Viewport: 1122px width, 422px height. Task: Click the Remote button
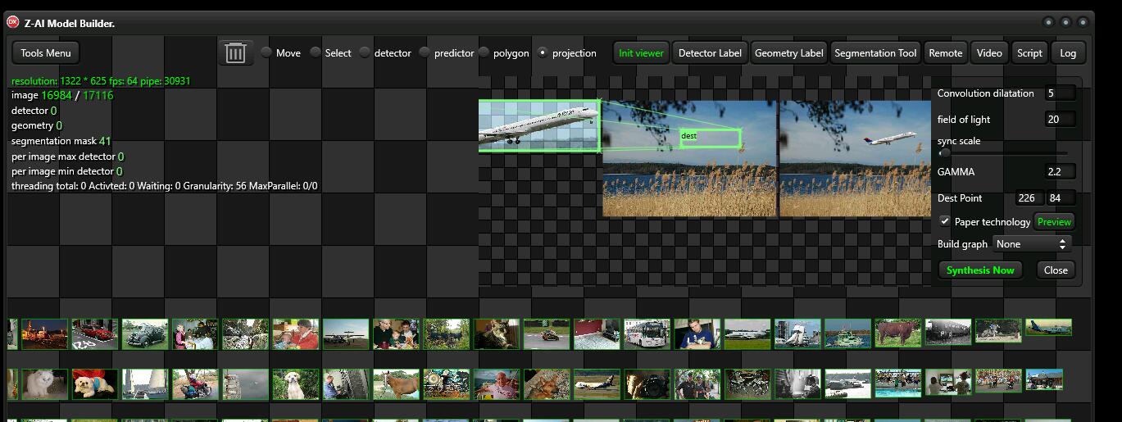click(x=945, y=52)
